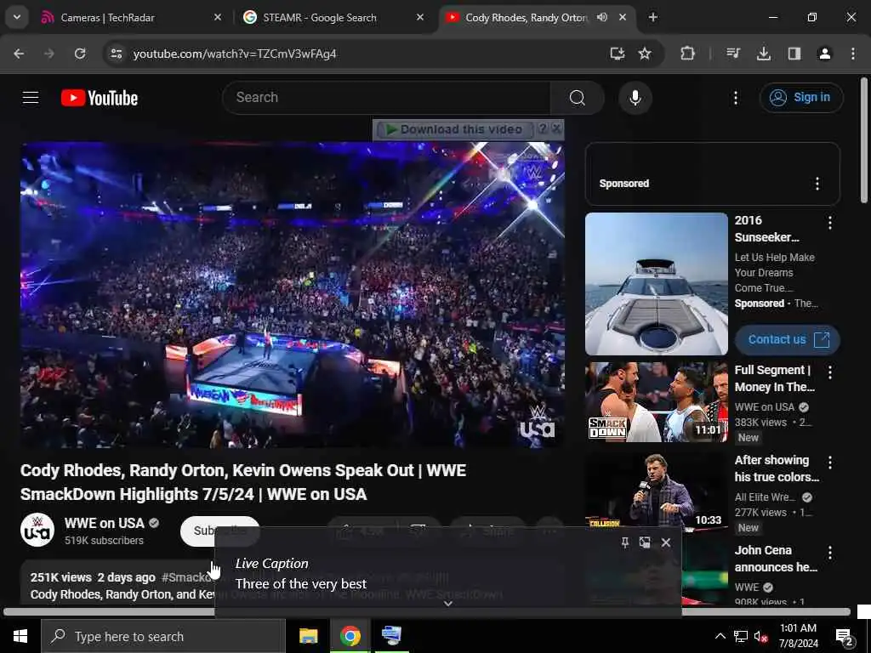Image resolution: width=871 pixels, height=653 pixels.
Task: Bookmark this page with the star icon
Action: (x=645, y=54)
